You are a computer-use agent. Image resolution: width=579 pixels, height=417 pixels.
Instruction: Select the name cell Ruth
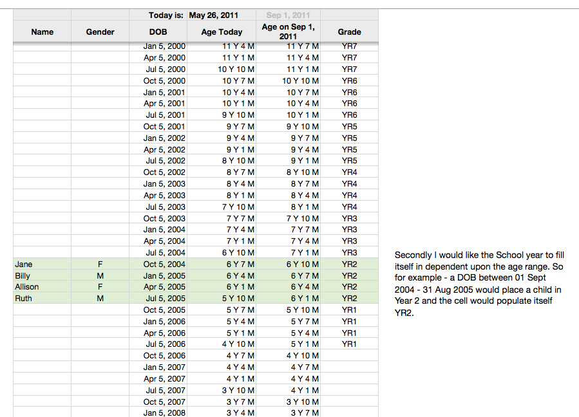(x=42, y=298)
